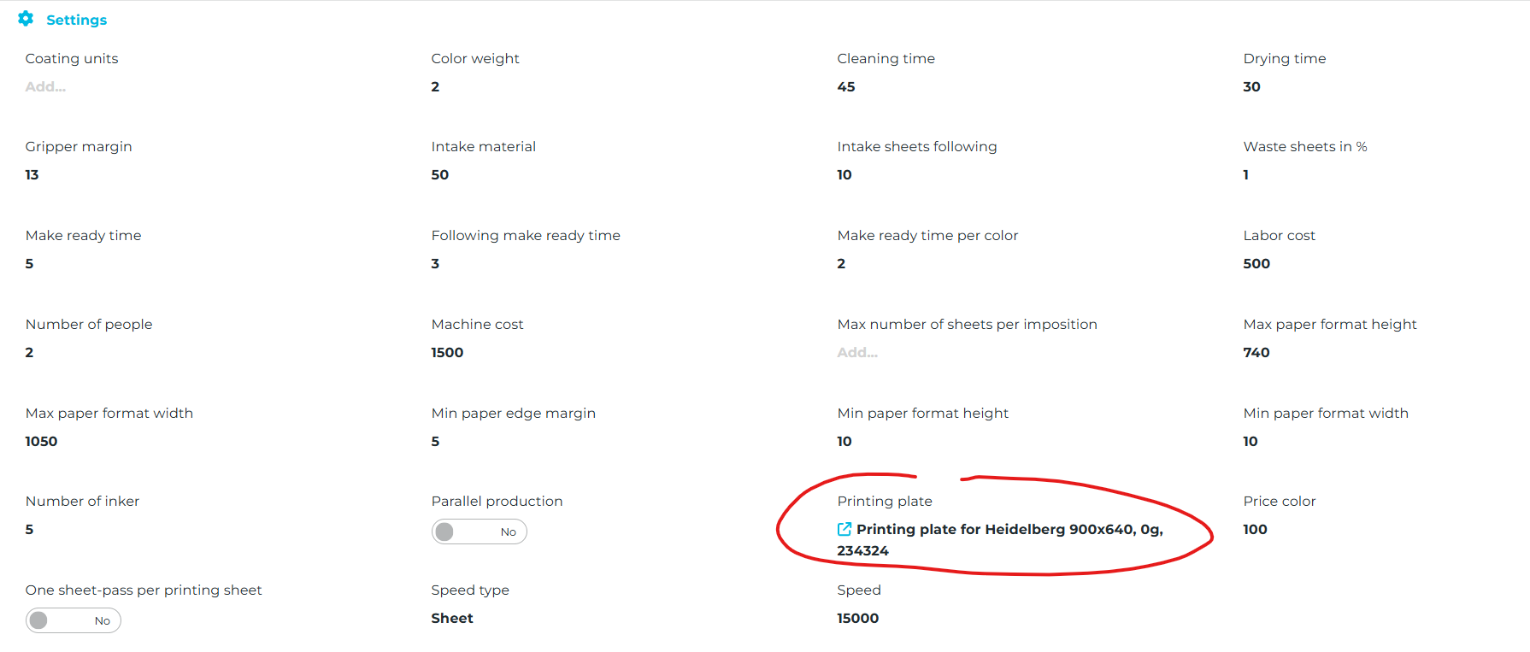
Task: Edit the Cleaning time value 45
Action: click(846, 86)
